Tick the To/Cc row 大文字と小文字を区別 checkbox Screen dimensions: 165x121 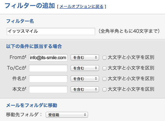pos(104,68)
